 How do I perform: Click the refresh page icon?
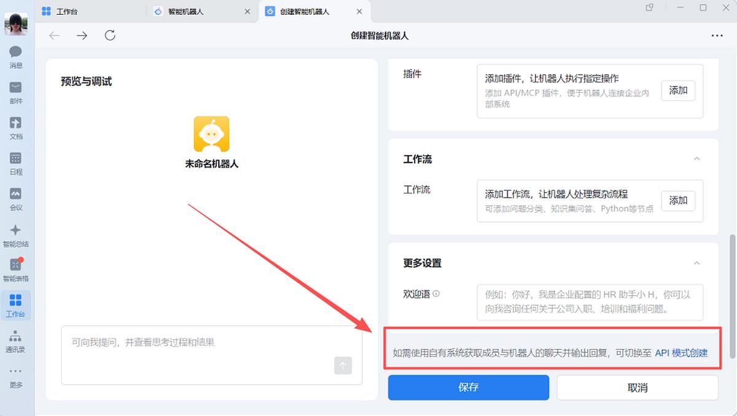tap(110, 36)
